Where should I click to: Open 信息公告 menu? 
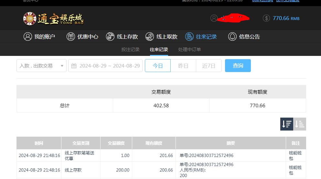point(244,37)
